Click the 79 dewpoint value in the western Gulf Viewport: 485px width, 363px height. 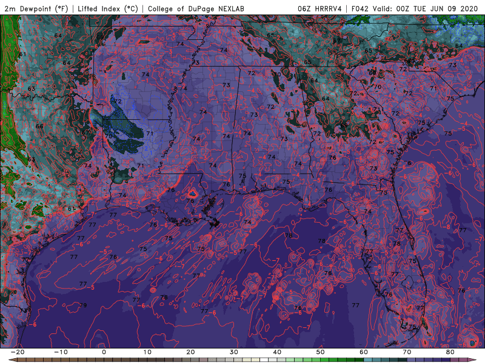click(x=83, y=305)
